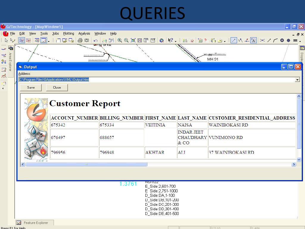Screen dimensions: 305x229
Task: Click the horizontal scrollbar thumb in report
Action: [x=86, y=164]
